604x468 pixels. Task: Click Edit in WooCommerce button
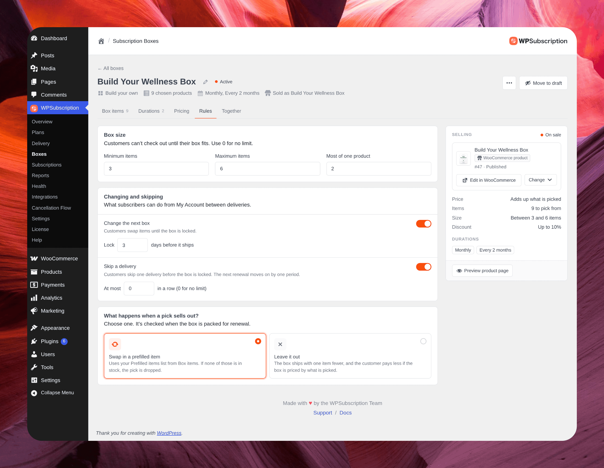coord(489,180)
